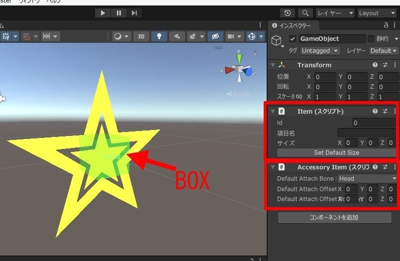400x261 pixels.
Task: Open the Default layer dropdown
Action: pyautogui.click(x=384, y=51)
